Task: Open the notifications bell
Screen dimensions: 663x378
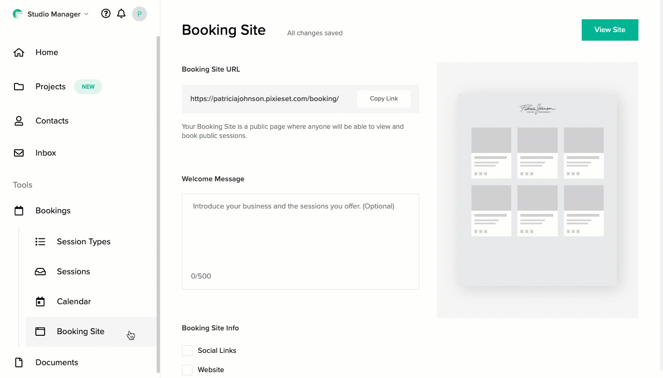Action: pyautogui.click(x=121, y=13)
